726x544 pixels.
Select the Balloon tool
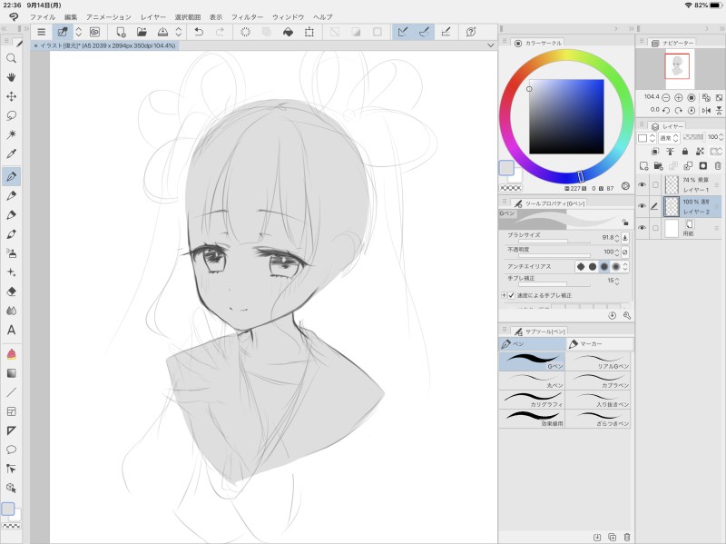(11, 450)
